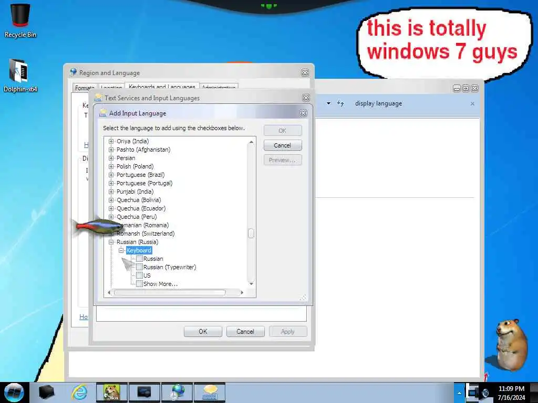This screenshot has width=538, height=403.
Task: Expand Polish (Poland) node
Action: tap(111, 166)
